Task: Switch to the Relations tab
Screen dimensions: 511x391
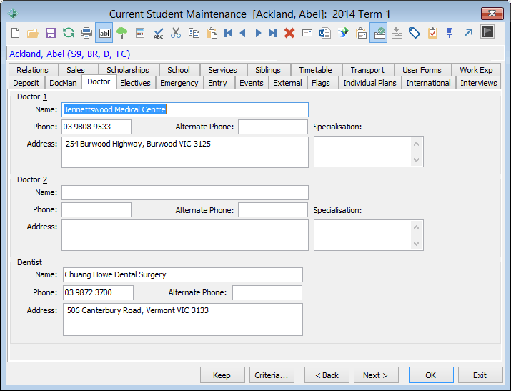Action: [x=33, y=70]
